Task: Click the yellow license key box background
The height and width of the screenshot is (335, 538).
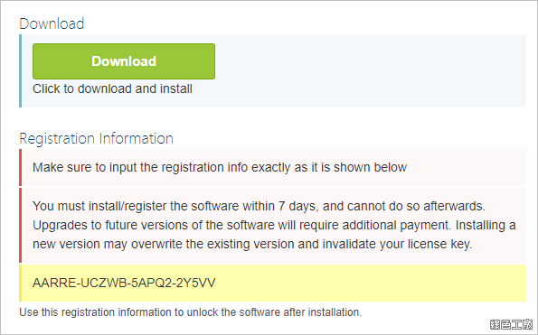Action: tap(371, 283)
